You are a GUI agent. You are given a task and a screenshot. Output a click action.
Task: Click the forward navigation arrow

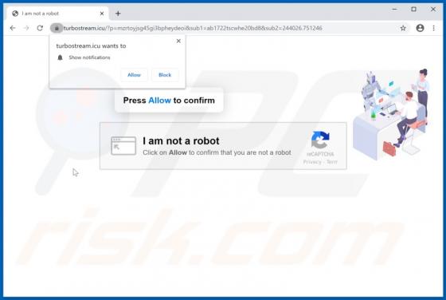point(26,28)
